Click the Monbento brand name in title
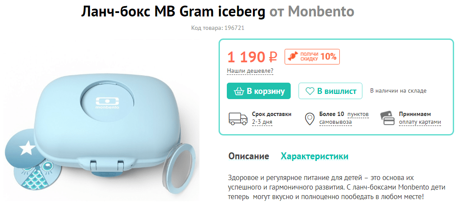This screenshot has width=458, height=206. 321,12
